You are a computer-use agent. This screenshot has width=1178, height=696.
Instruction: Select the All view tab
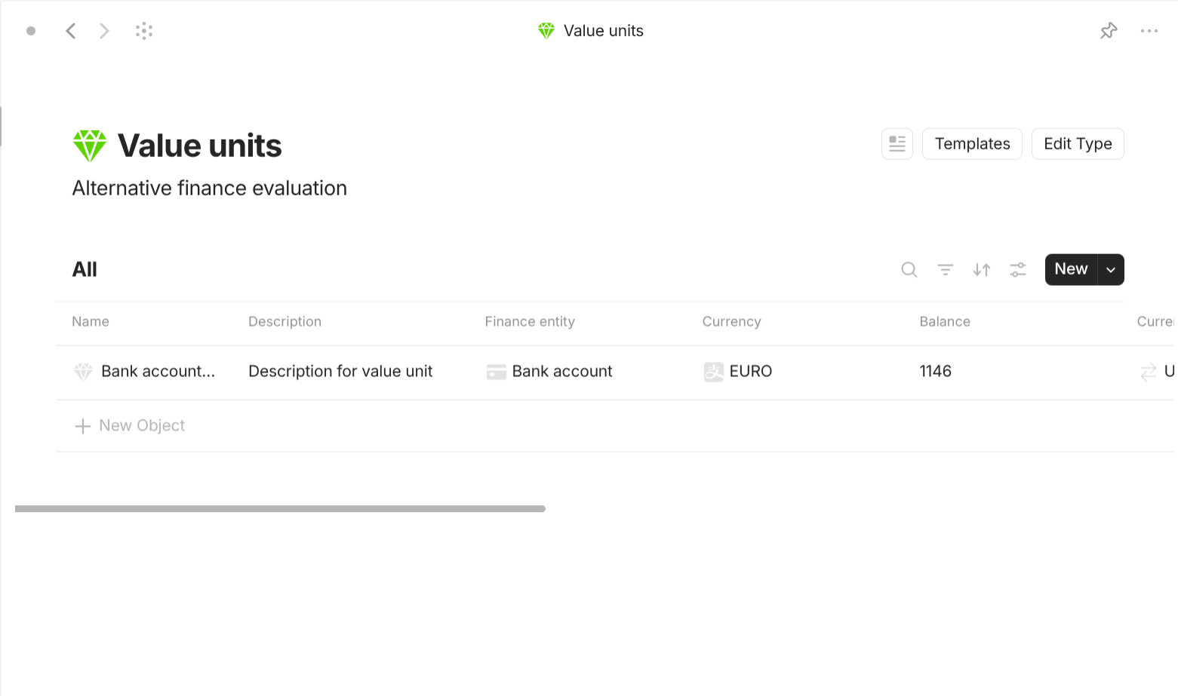84,269
